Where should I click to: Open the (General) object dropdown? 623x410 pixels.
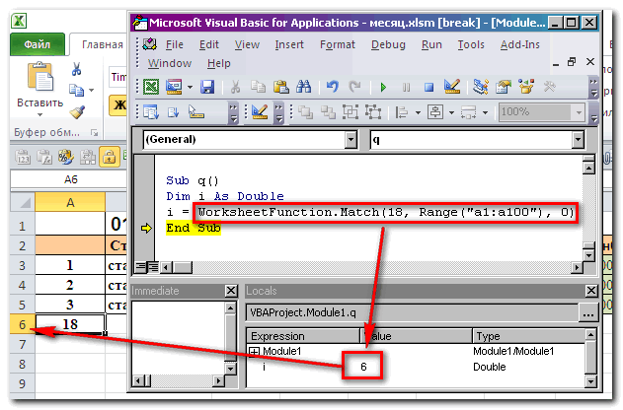pyautogui.click(x=350, y=140)
